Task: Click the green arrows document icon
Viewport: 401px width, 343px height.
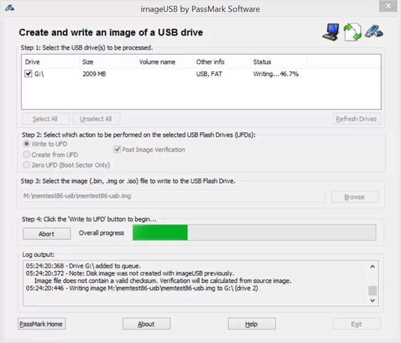Action: click(x=352, y=32)
